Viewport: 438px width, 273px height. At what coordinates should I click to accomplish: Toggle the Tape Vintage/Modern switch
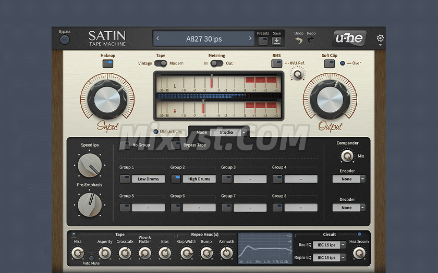click(x=161, y=63)
